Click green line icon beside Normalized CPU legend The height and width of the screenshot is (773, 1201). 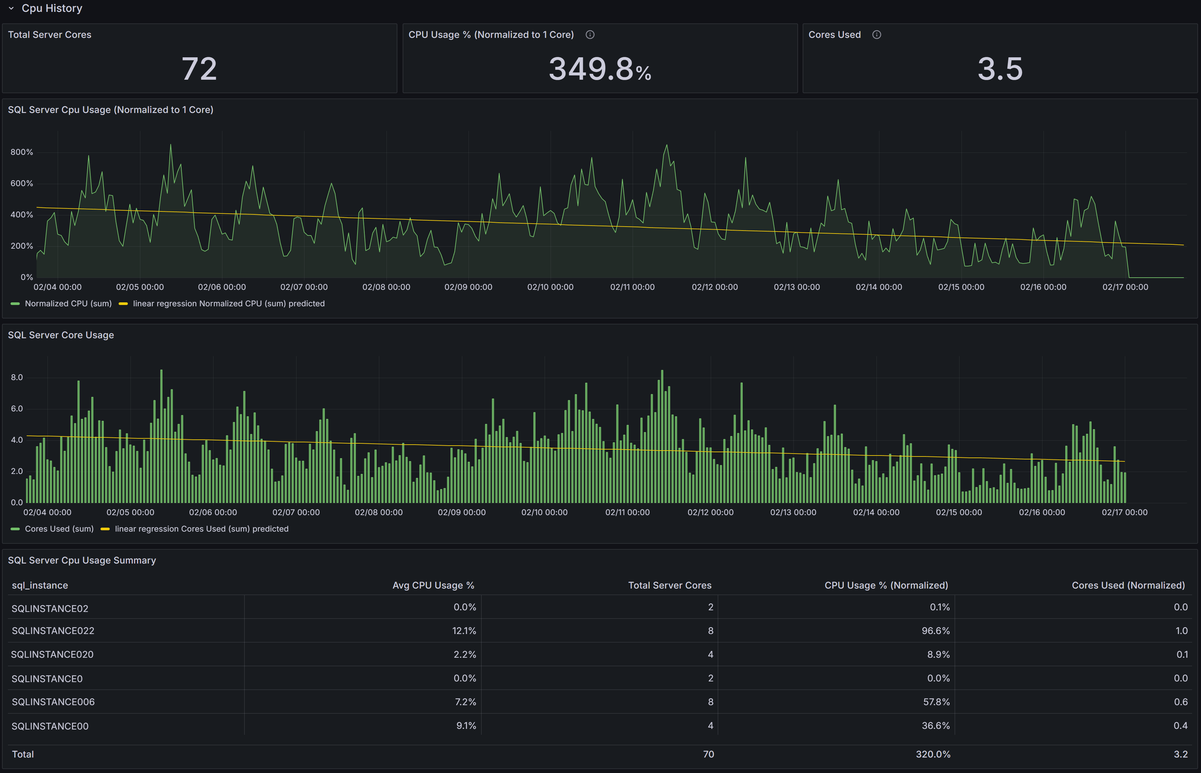[x=15, y=304]
